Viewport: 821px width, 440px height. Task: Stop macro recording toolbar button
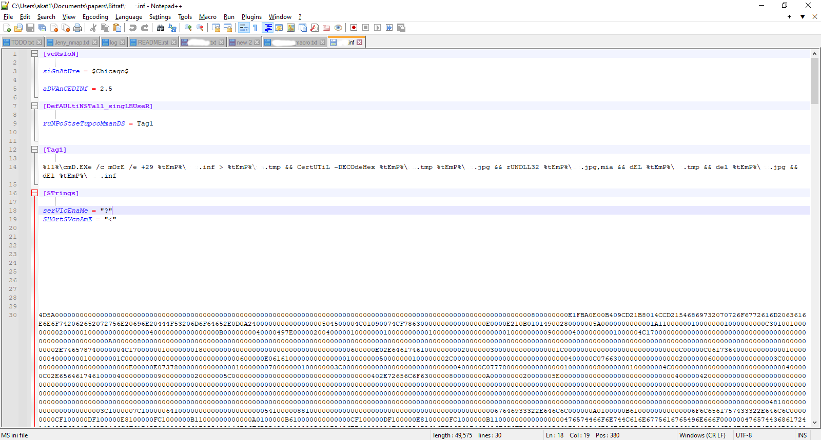click(x=366, y=28)
